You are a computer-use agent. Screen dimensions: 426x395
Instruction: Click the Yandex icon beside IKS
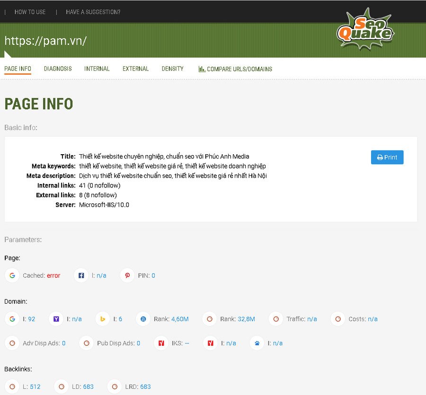[x=161, y=343]
